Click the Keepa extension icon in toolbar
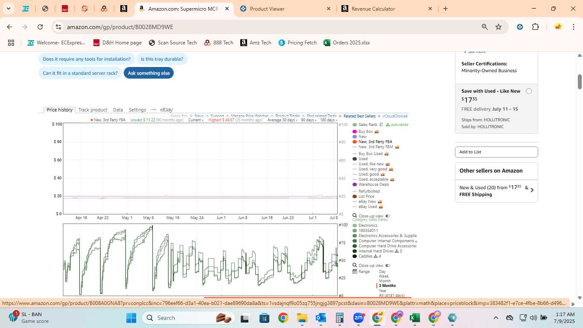 (x=520, y=27)
